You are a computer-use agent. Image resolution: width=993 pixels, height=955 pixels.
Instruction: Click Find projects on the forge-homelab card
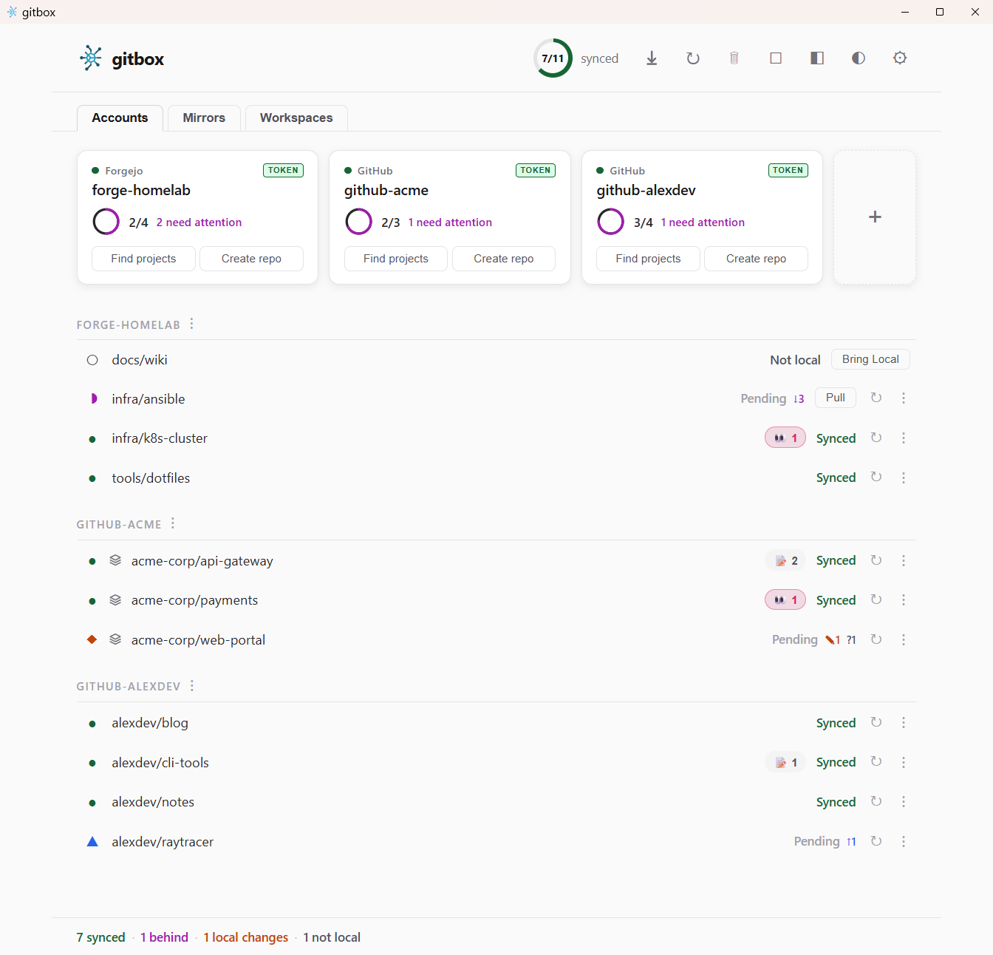[x=143, y=259]
